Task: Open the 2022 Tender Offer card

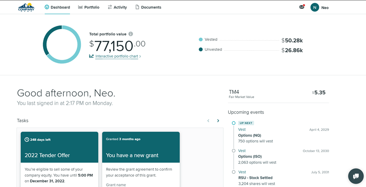Action: click(x=60, y=159)
